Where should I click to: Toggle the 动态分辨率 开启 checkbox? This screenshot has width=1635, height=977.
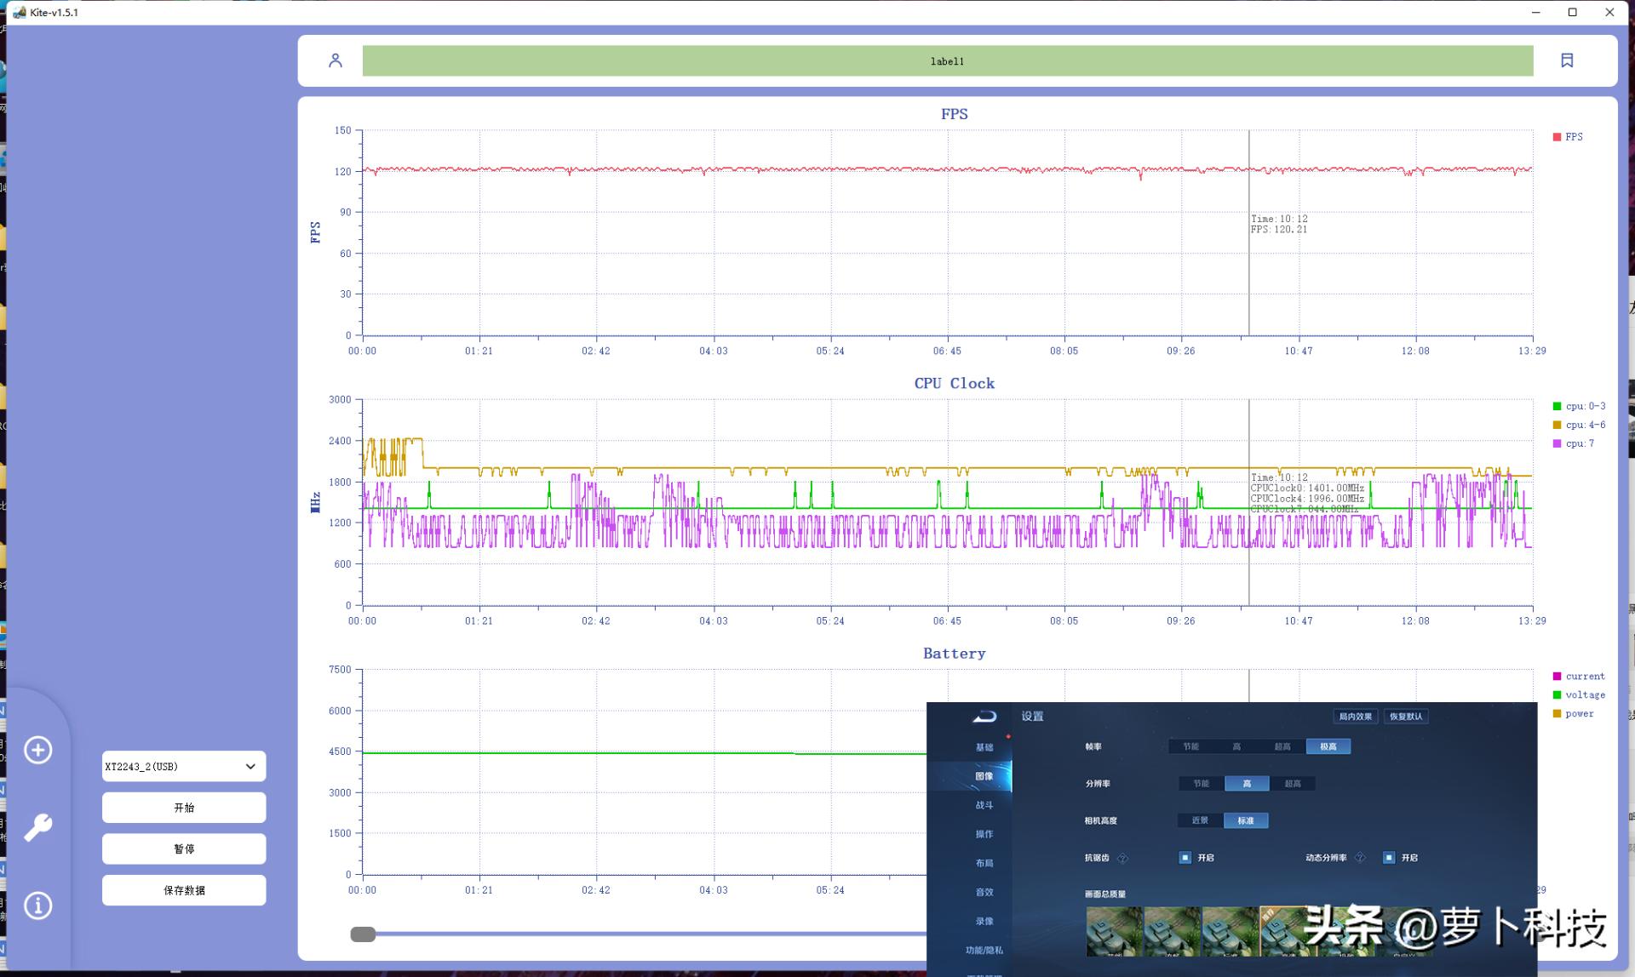click(1389, 858)
